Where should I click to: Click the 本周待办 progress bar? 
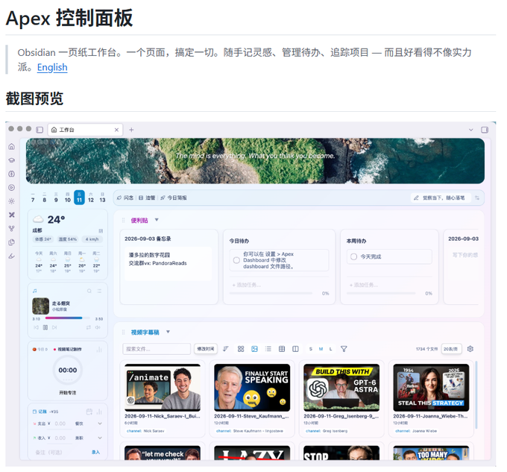(381, 293)
